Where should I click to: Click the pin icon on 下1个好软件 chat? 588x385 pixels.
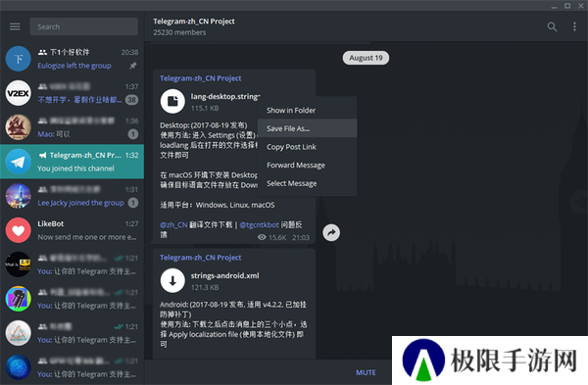(x=132, y=66)
